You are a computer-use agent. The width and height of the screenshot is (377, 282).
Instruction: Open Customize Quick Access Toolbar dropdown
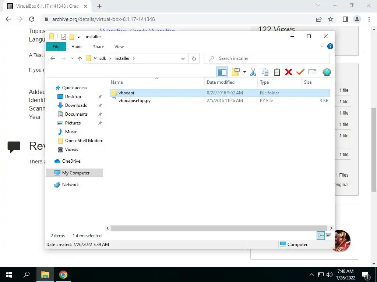[78, 37]
